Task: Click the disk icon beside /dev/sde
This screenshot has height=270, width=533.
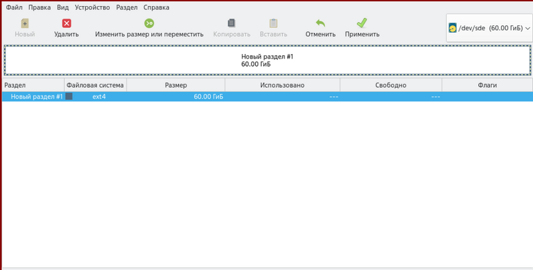Action: pyautogui.click(x=452, y=29)
